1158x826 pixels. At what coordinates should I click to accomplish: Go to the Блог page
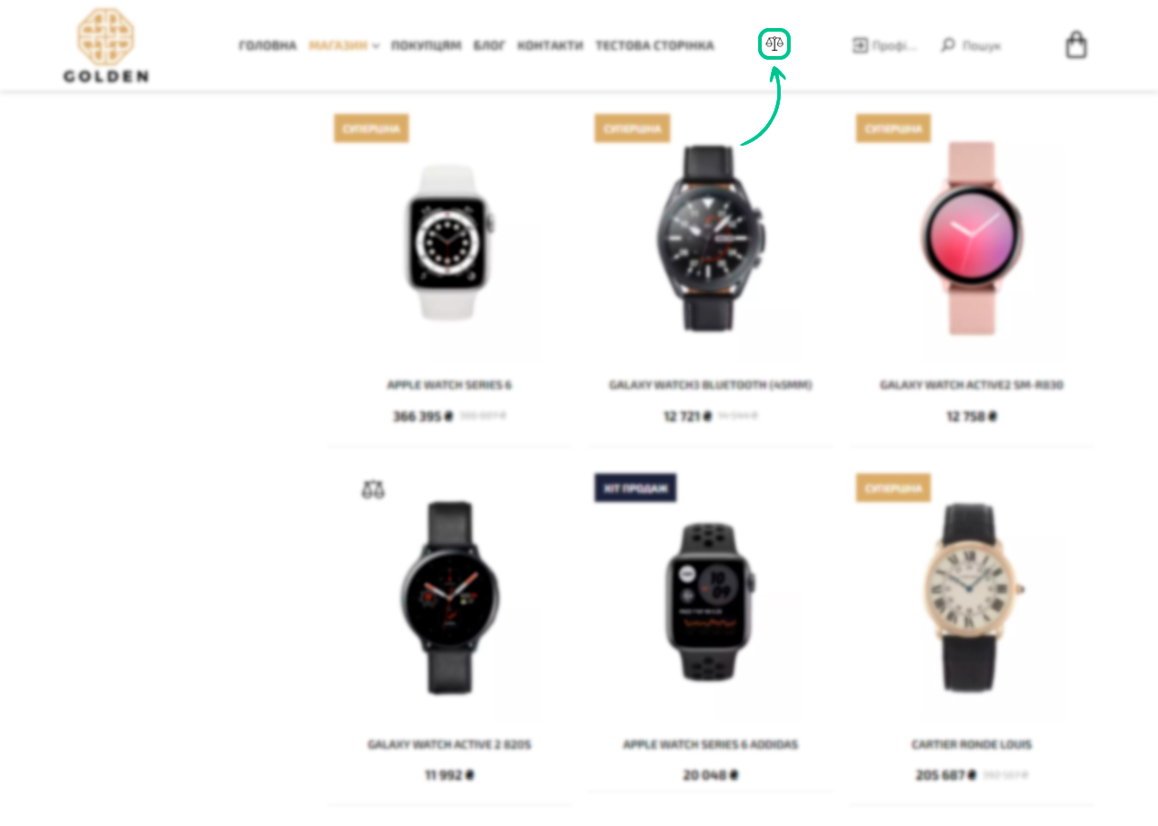(x=489, y=45)
